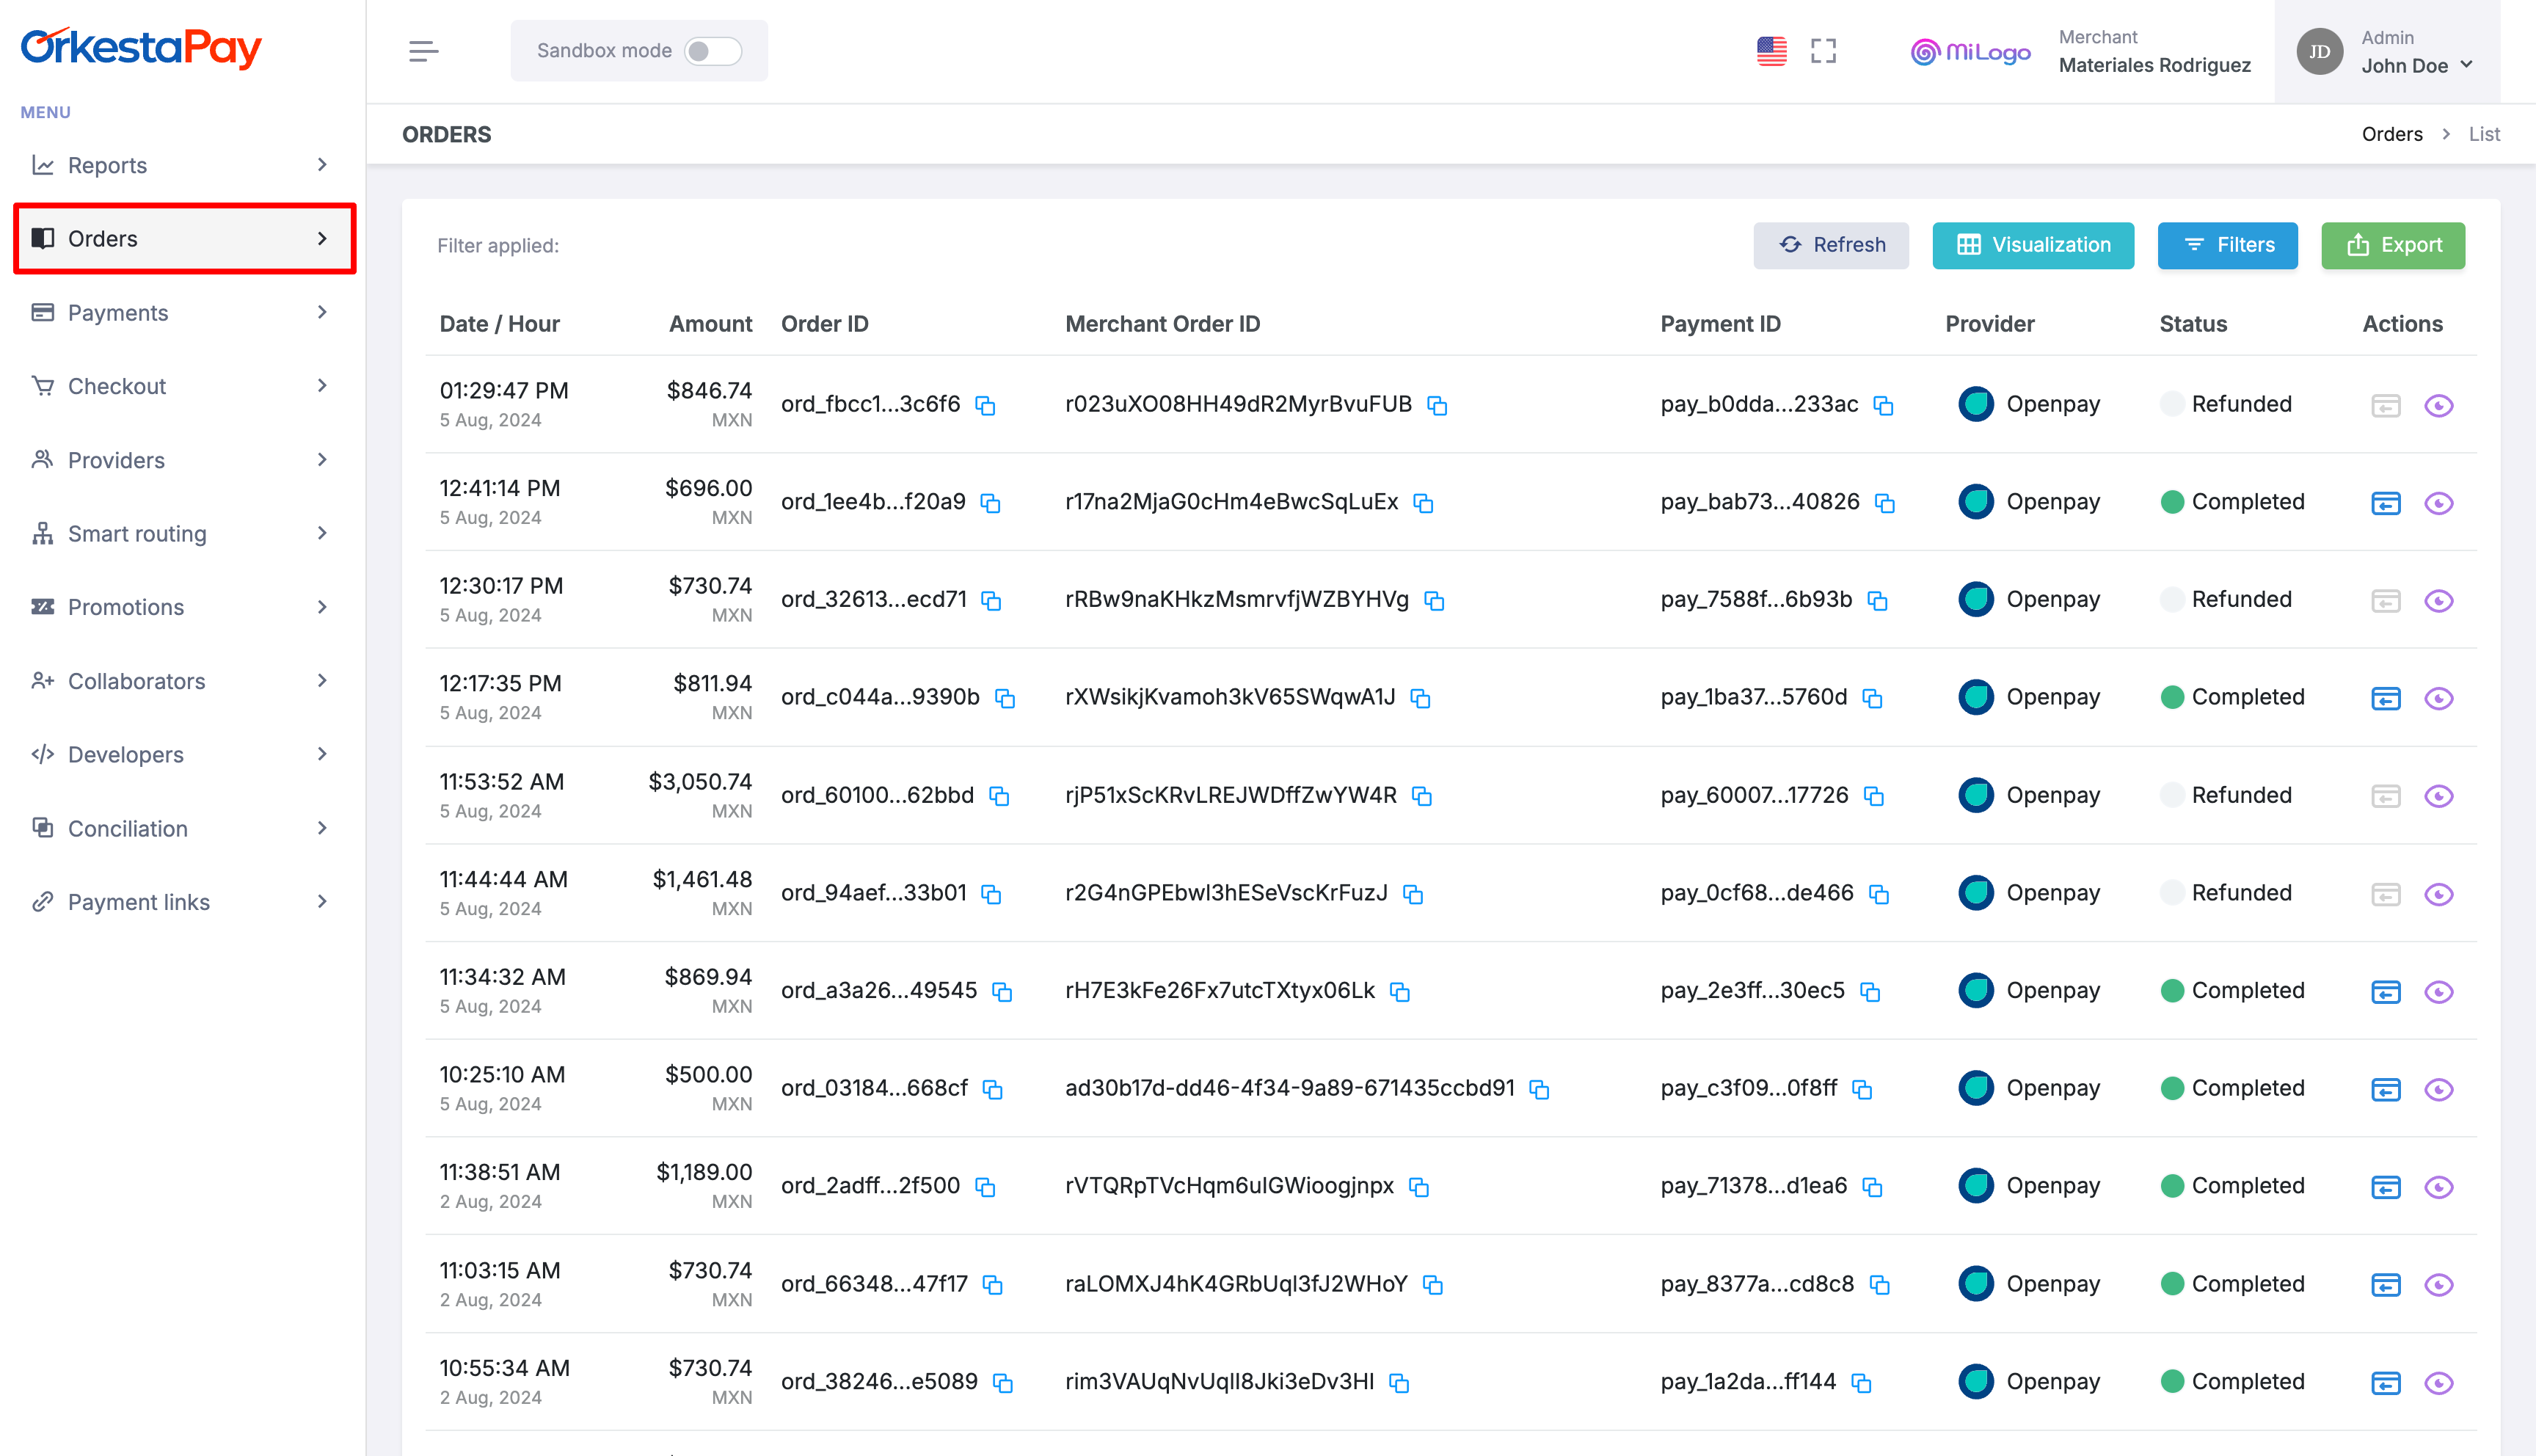Copy merchant order ID rim3VAUqNvUqIl8Jki3eDv3HI
The image size is (2536, 1456).
click(x=1399, y=1382)
